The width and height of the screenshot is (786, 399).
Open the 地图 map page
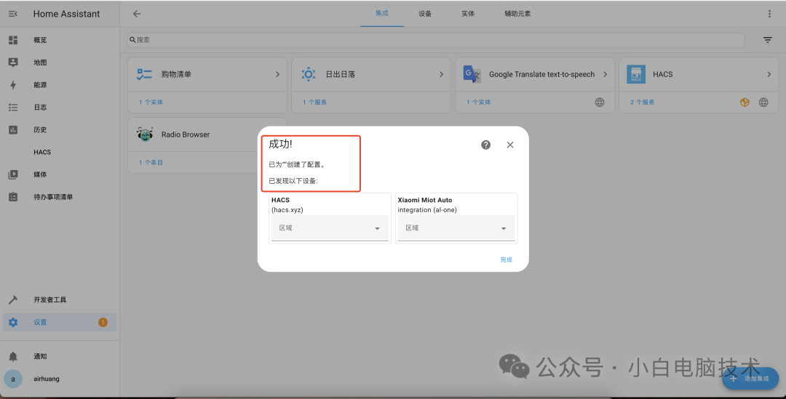click(x=60, y=63)
